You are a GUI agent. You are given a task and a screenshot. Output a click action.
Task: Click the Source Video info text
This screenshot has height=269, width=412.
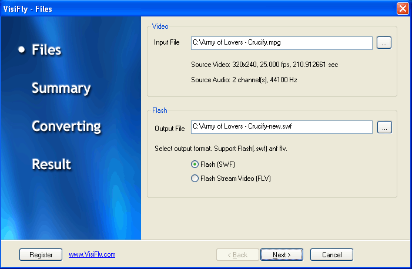(264, 65)
